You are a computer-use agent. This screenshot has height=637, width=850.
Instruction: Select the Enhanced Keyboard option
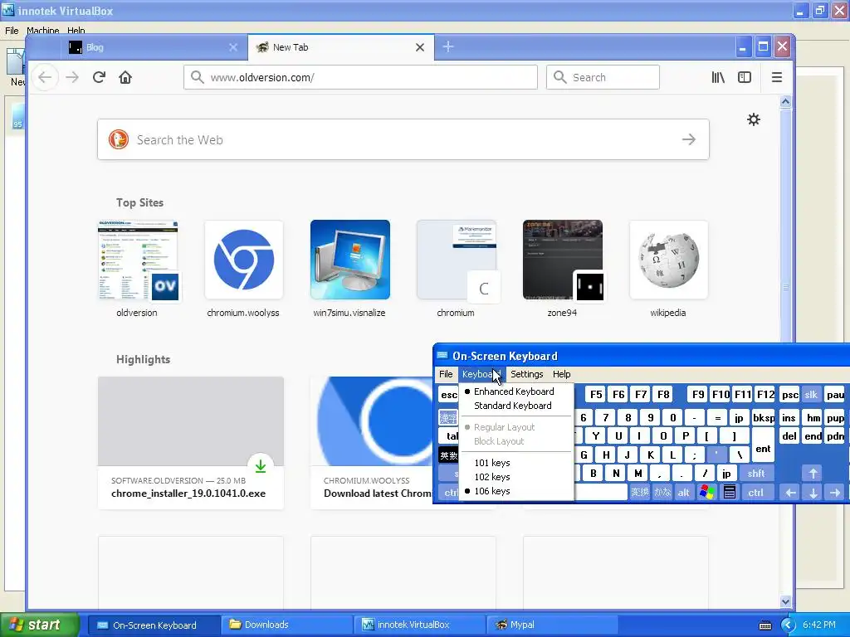pos(513,391)
